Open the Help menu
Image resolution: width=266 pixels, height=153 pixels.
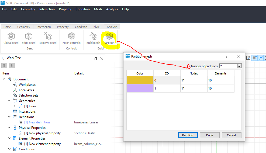coord(125,9)
